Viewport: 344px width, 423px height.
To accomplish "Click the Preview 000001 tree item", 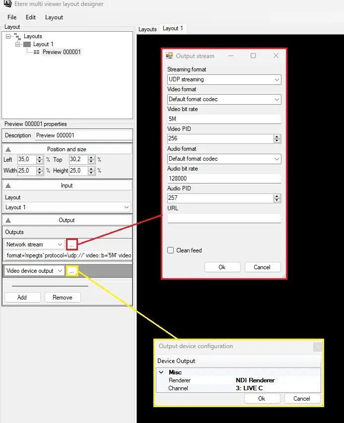I will (x=61, y=52).
